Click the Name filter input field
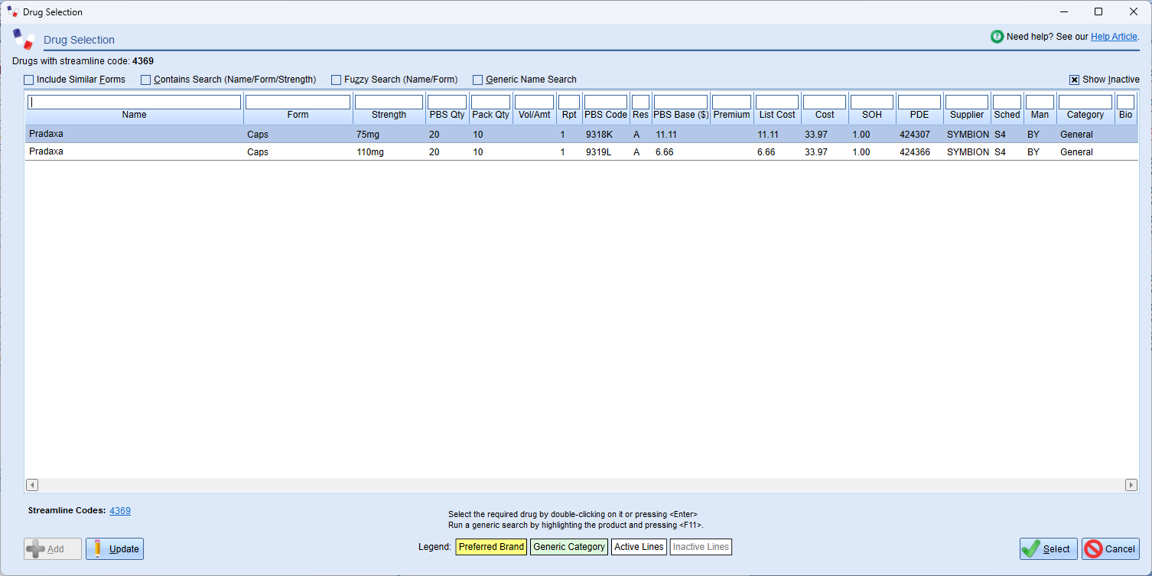The image size is (1152, 576). pyautogui.click(x=134, y=102)
